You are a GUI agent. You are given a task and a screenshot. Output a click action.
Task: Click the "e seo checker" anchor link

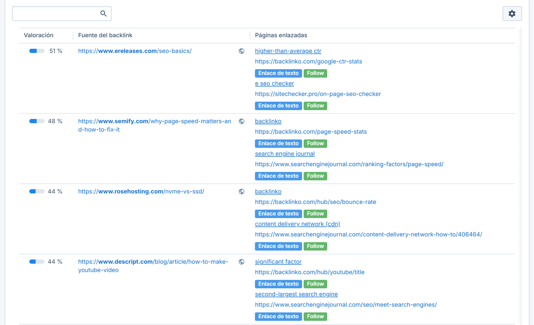274,83
